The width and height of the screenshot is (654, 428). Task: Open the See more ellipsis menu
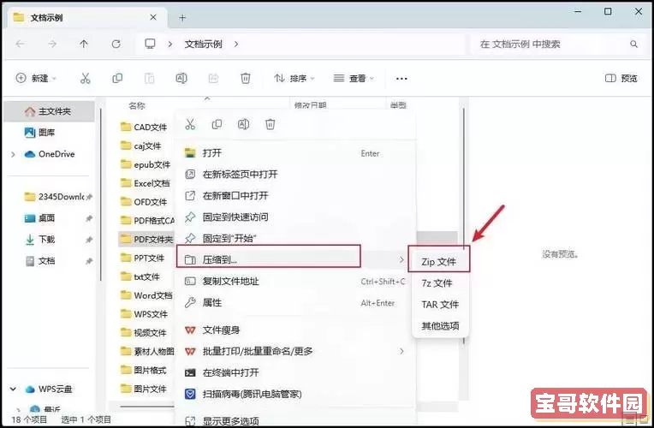click(x=401, y=79)
